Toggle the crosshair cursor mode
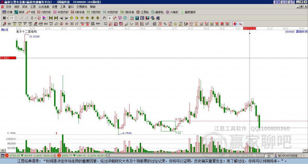The width and height of the screenshot is (308, 164). 109,18
